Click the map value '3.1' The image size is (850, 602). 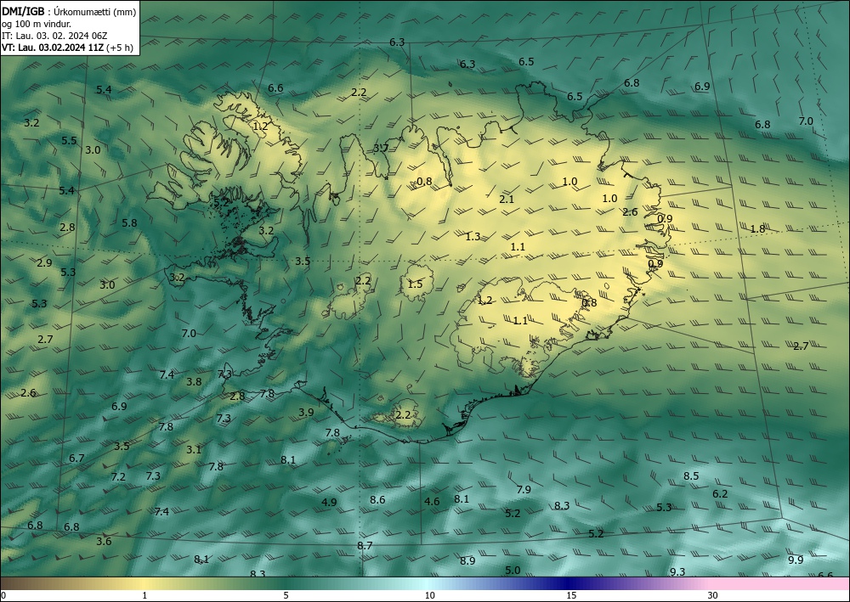[x=194, y=449]
